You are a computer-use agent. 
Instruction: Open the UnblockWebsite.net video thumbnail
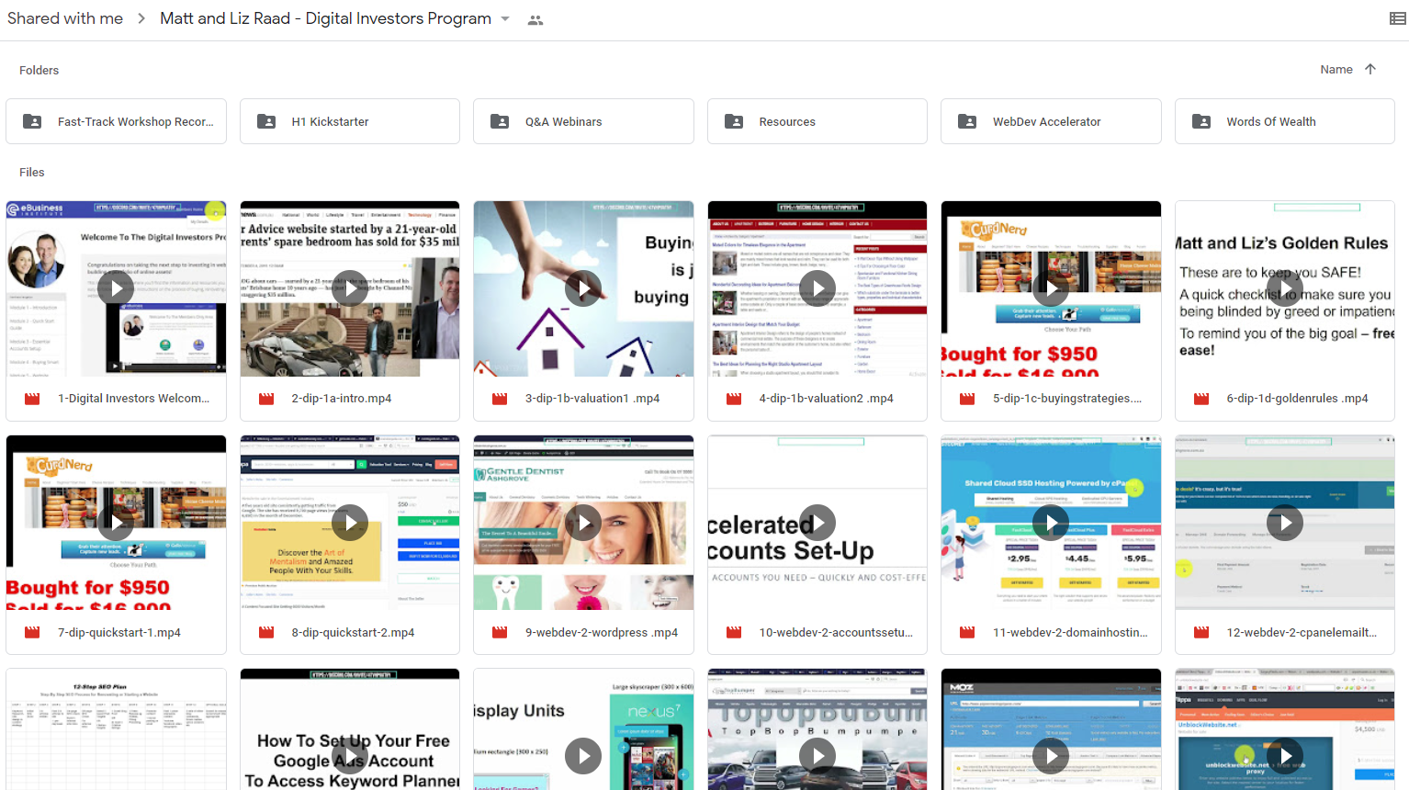tap(1285, 729)
